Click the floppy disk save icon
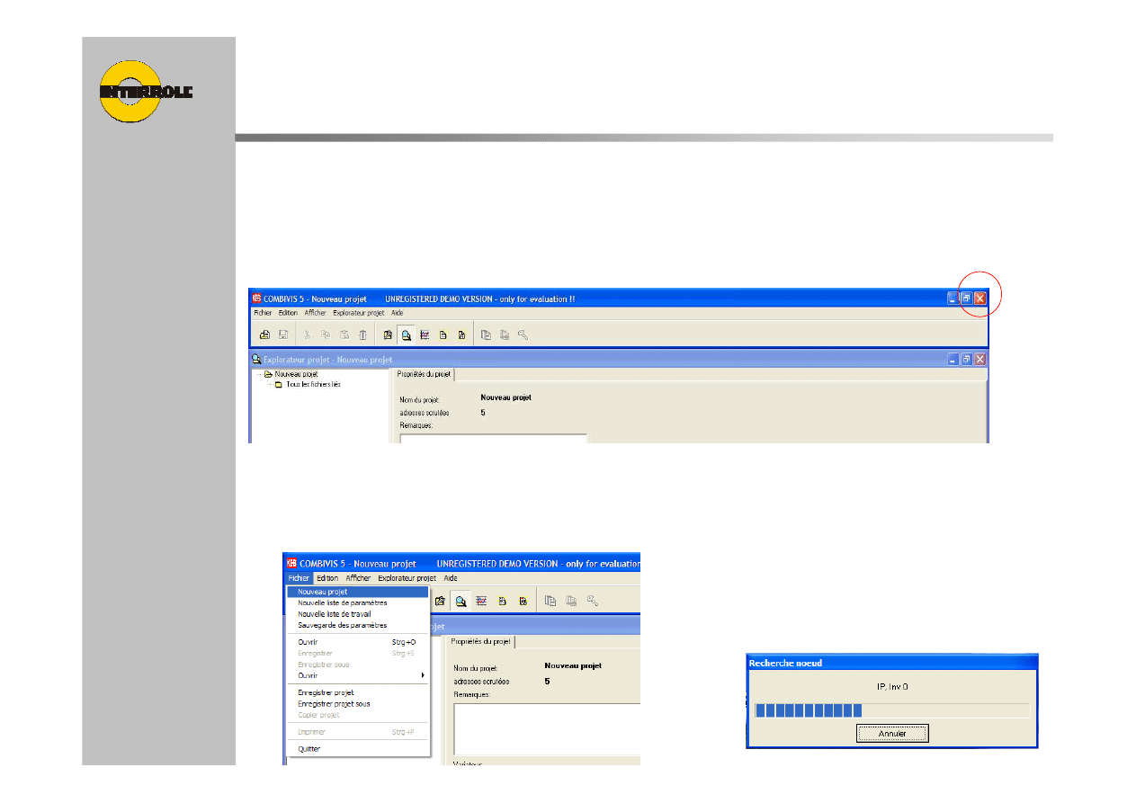Viewport: 1136px width, 803px height. click(x=283, y=335)
